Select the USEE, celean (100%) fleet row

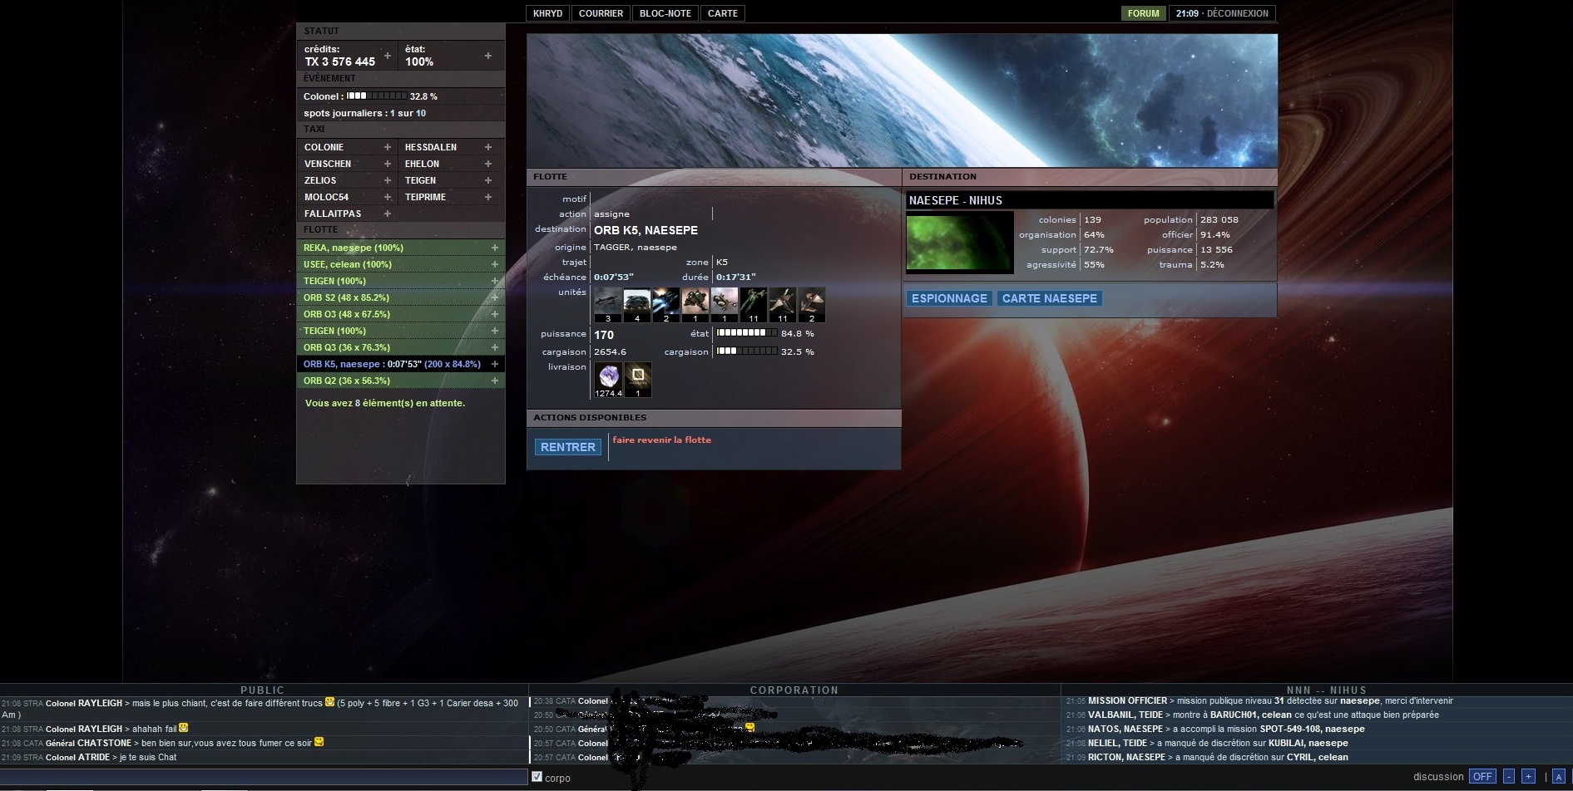pos(401,264)
